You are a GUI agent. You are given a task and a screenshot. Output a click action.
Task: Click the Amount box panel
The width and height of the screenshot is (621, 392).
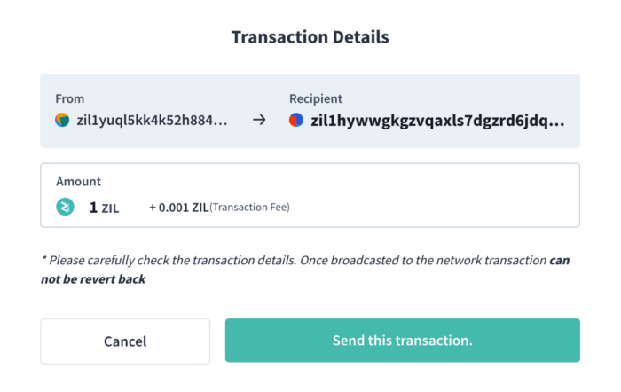(310, 195)
